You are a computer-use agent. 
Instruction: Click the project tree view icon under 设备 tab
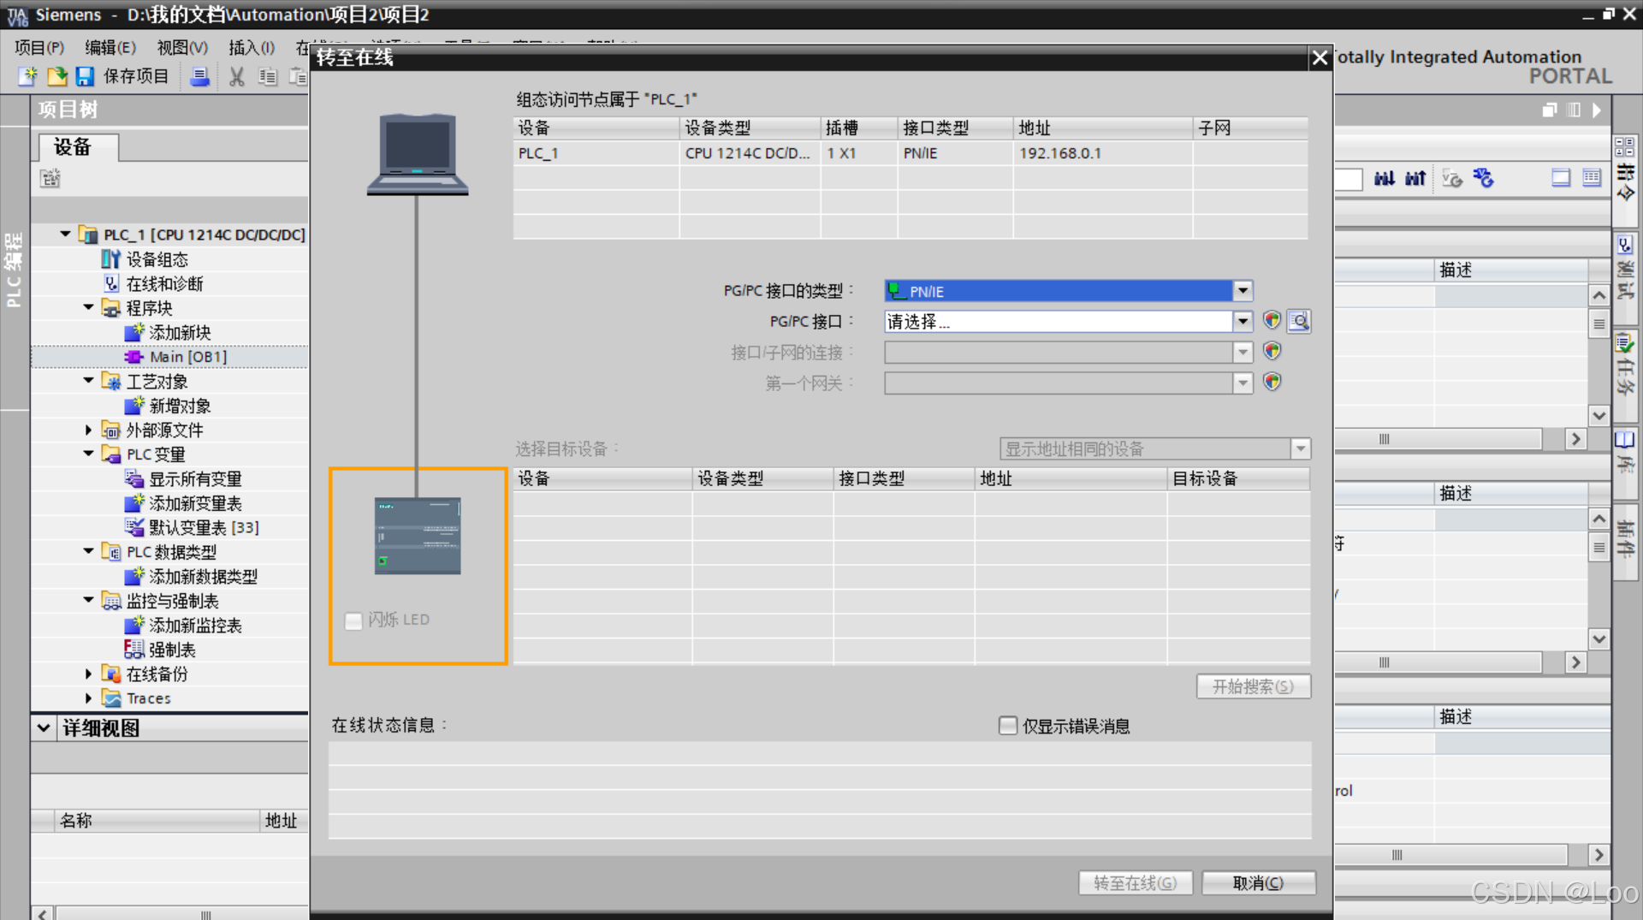pos(50,178)
